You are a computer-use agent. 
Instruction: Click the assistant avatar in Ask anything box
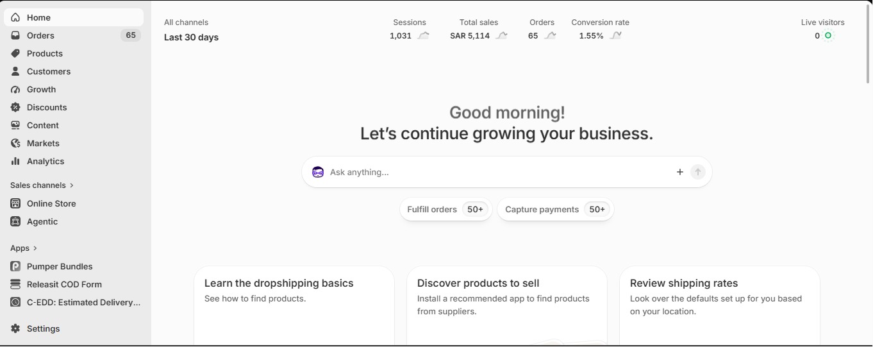point(318,172)
